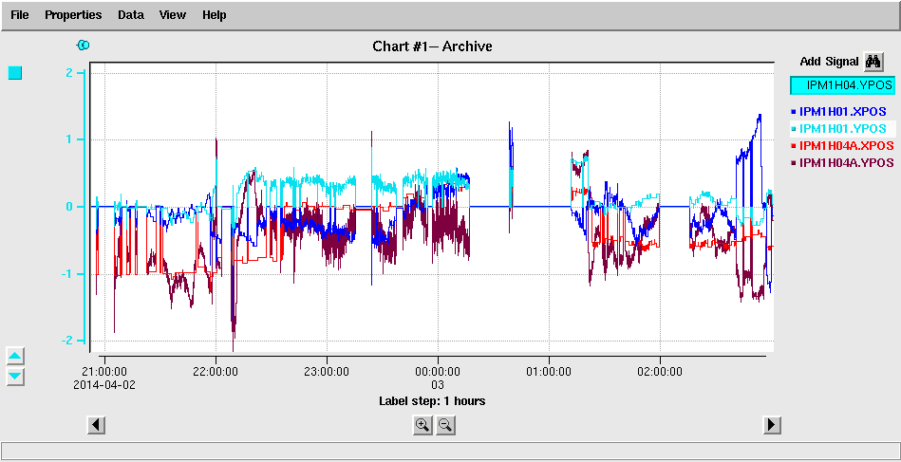Click the 23:00:00 time axis label
Viewport: 901px width, 462px height.
coord(327,372)
